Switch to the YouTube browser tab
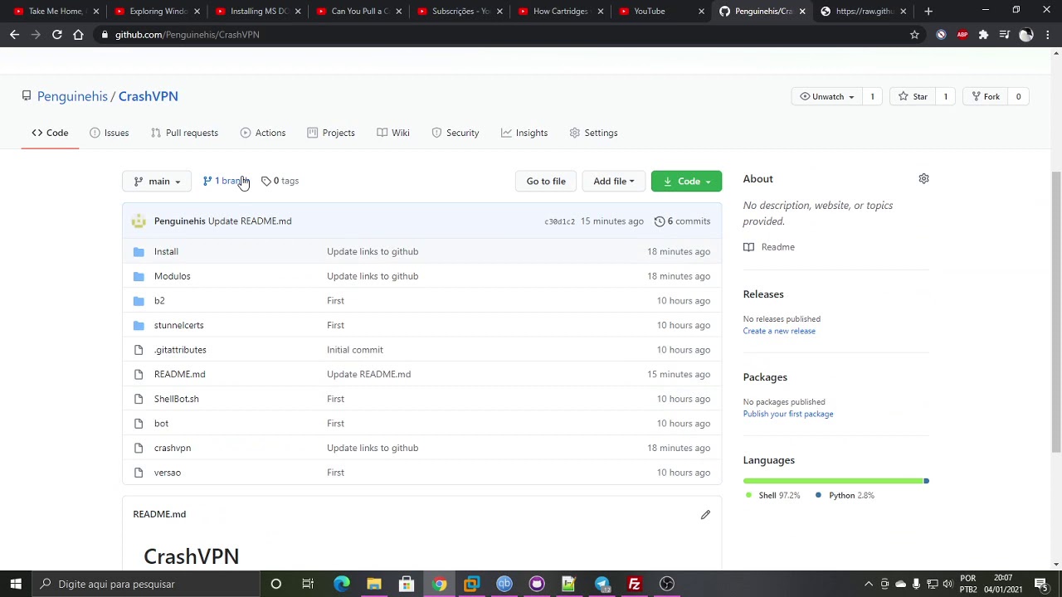Screen dimensions: 1062x597 [661, 11]
